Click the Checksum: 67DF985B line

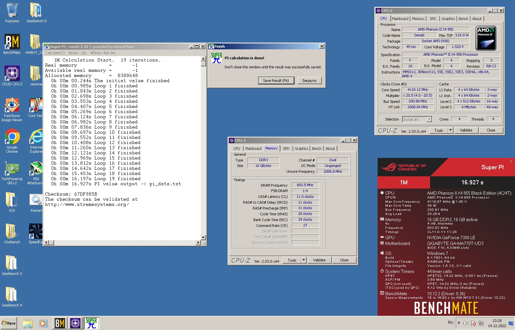click(x=71, y=194)
